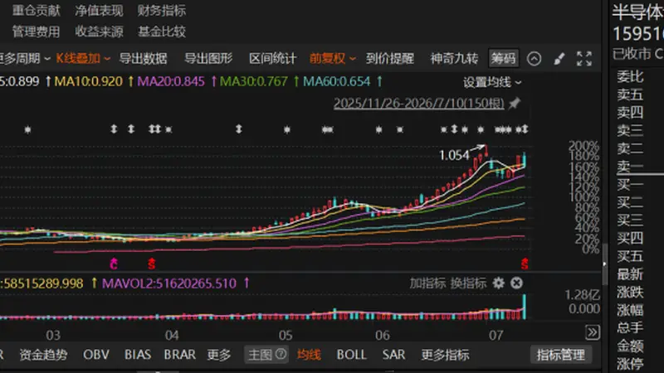Click the collapse circle arrow icon
This screenshot has width=664, height=373.
[534, 59]
